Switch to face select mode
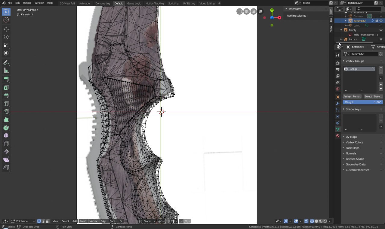Viewport: 385px width, 229px height. pos(48,221)
